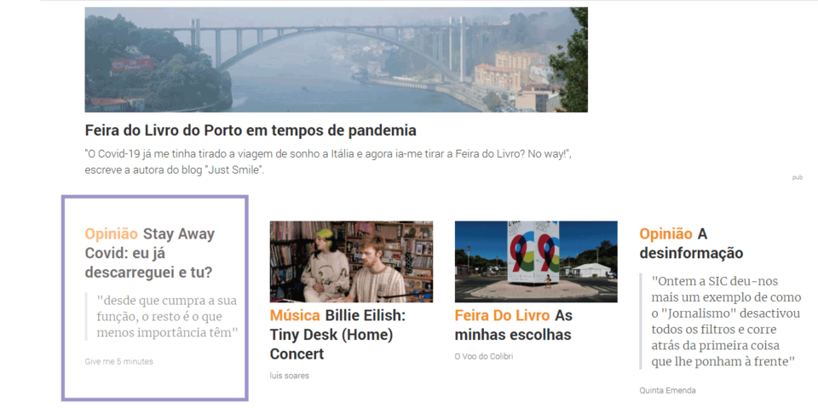
Task: Click quote 'desde que cumpra a sua função'
Action: (x=167, y=316)
